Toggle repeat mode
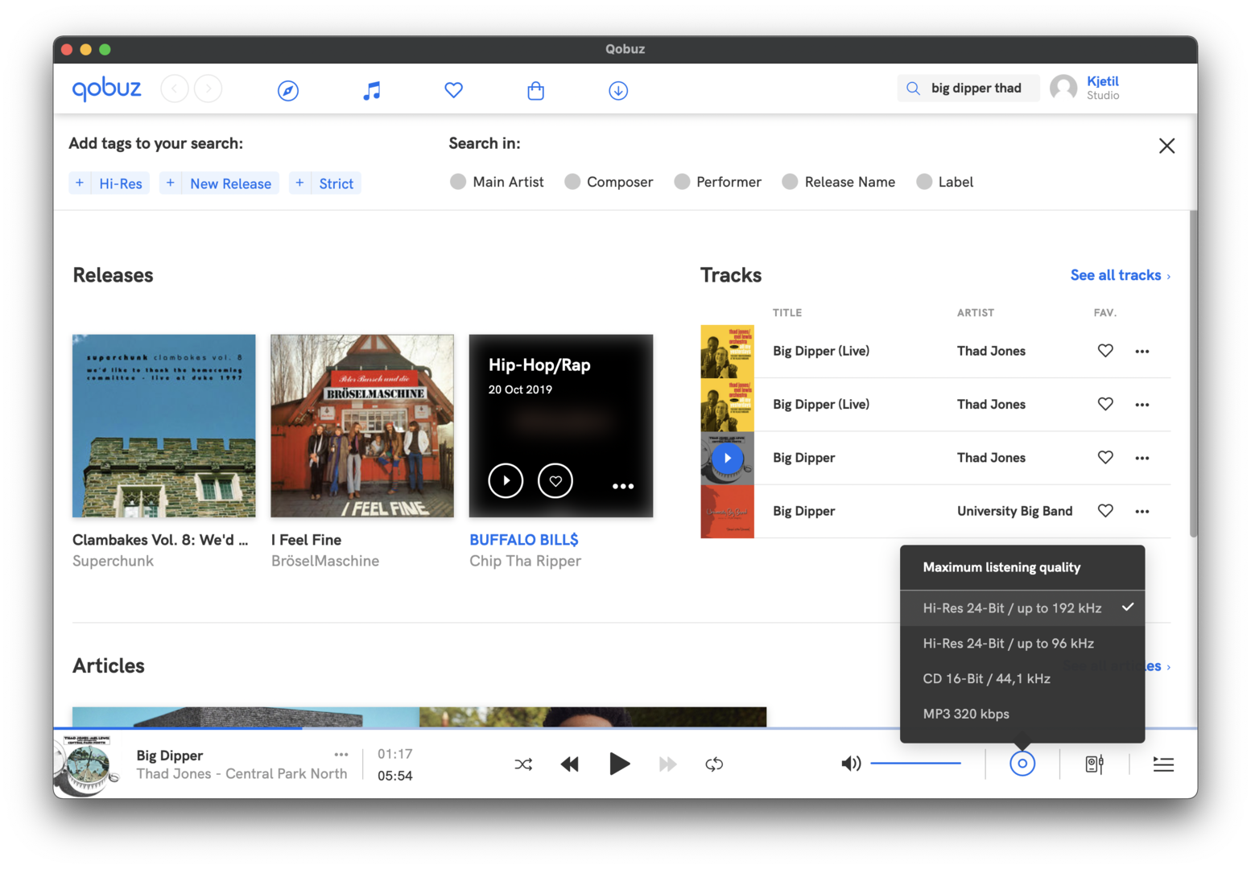This screenshot has width=1251, height=869. (714, 764)
